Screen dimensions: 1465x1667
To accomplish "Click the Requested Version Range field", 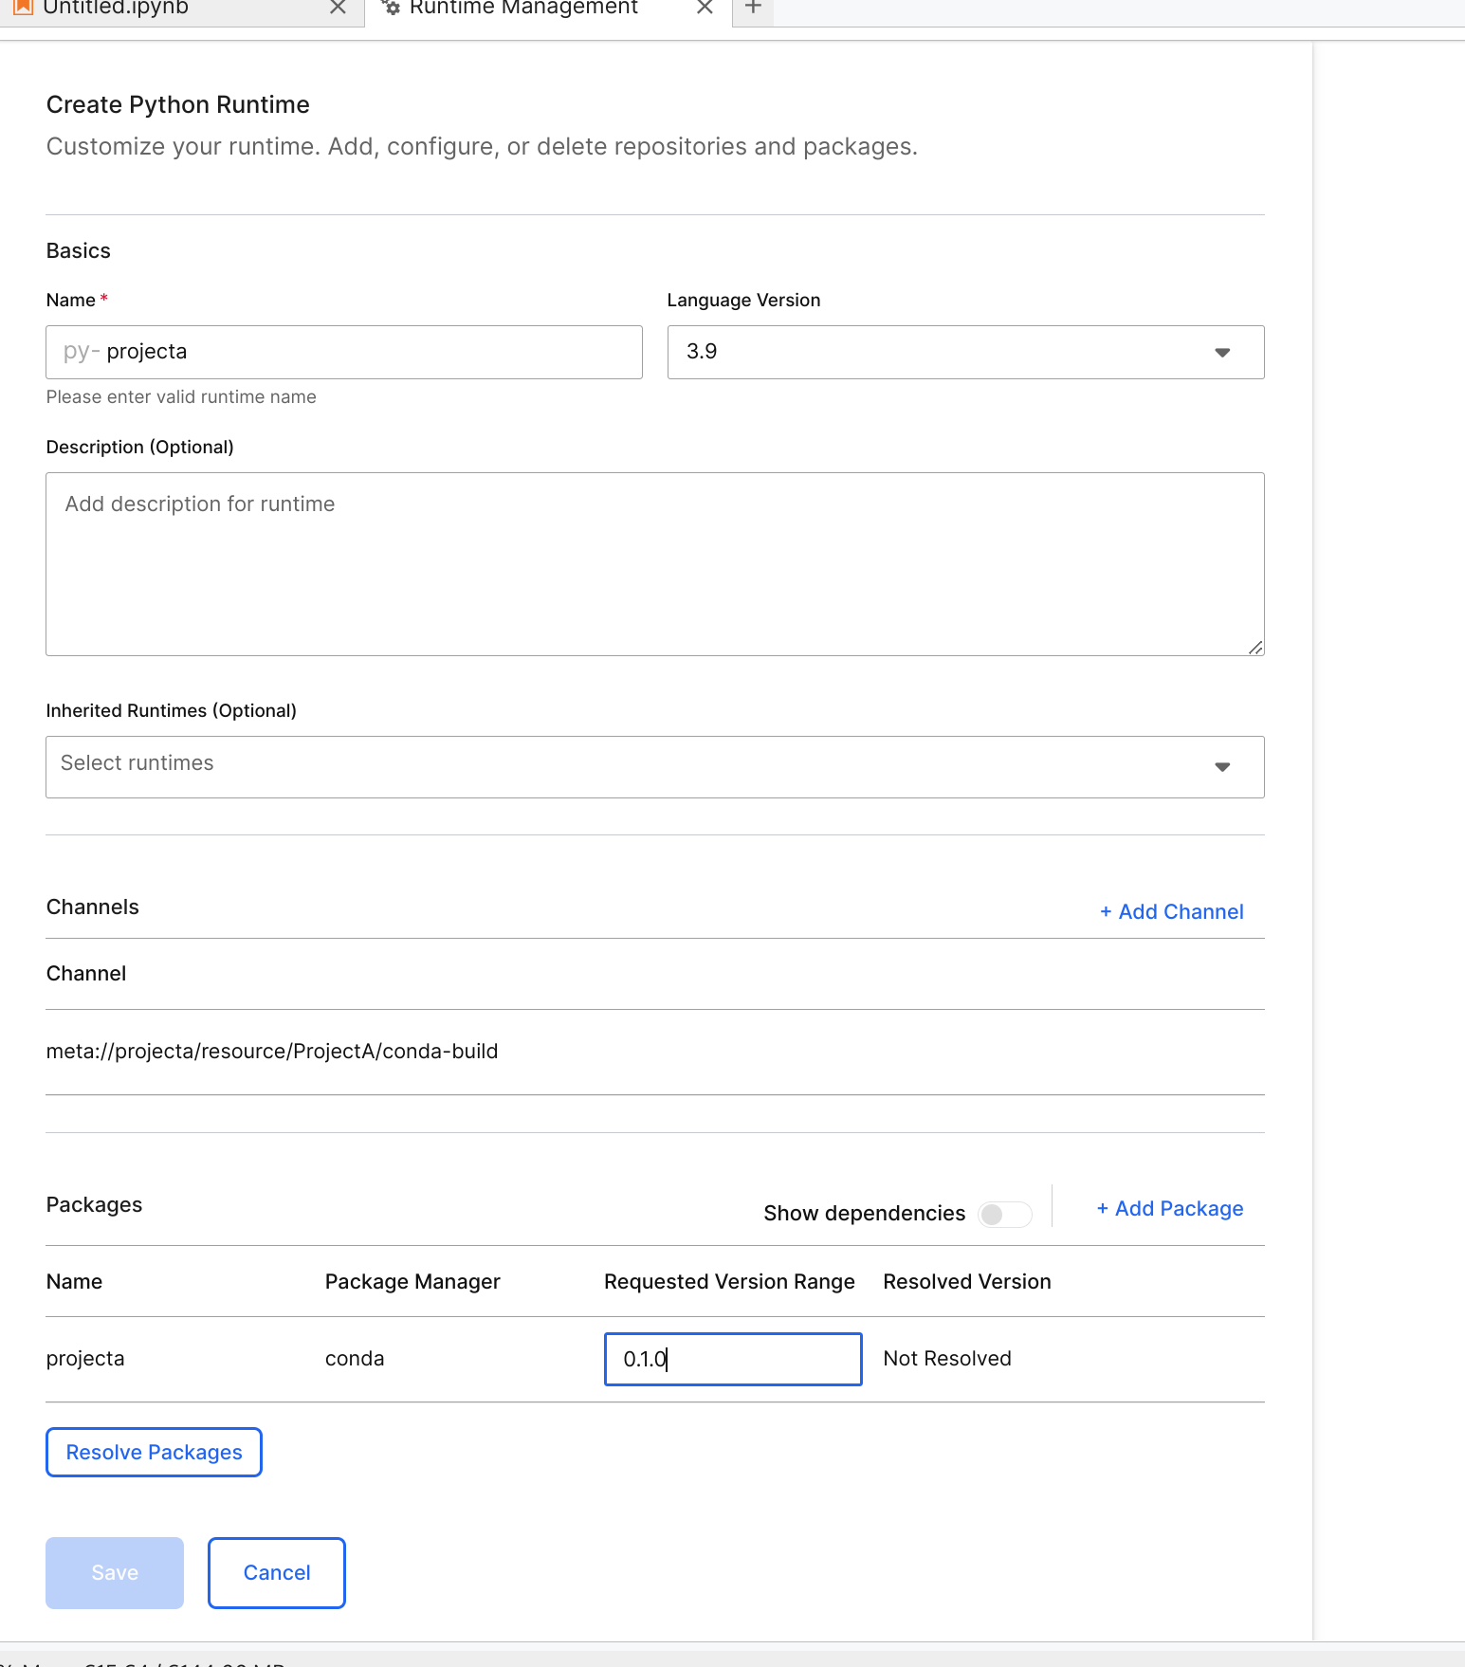I will tap(732, 1359).
